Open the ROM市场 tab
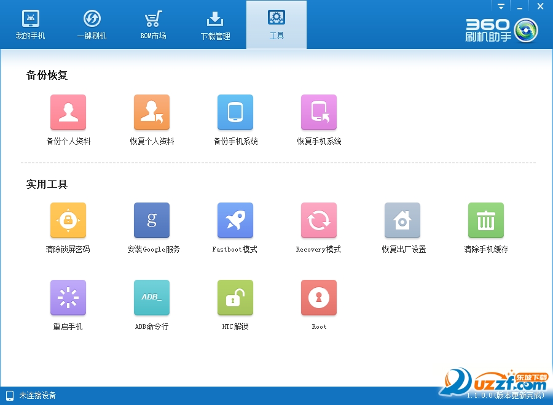The height and width of the screenshot is (405, 553). [x=153, y=25]
